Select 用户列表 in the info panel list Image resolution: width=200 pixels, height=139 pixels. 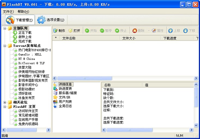(65, 102)
